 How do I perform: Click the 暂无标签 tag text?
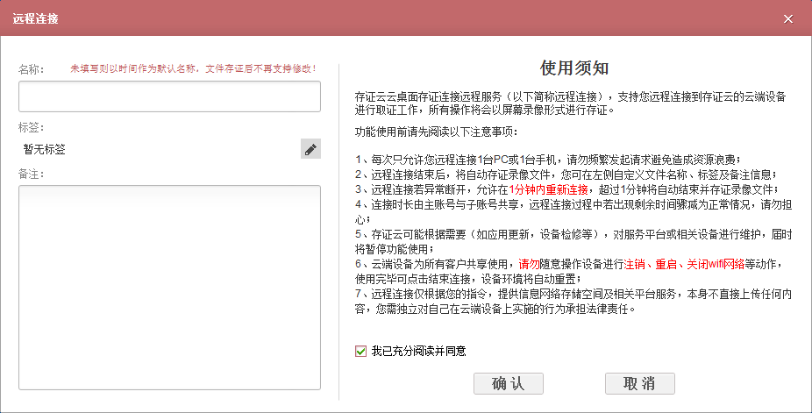click(45, 150)
